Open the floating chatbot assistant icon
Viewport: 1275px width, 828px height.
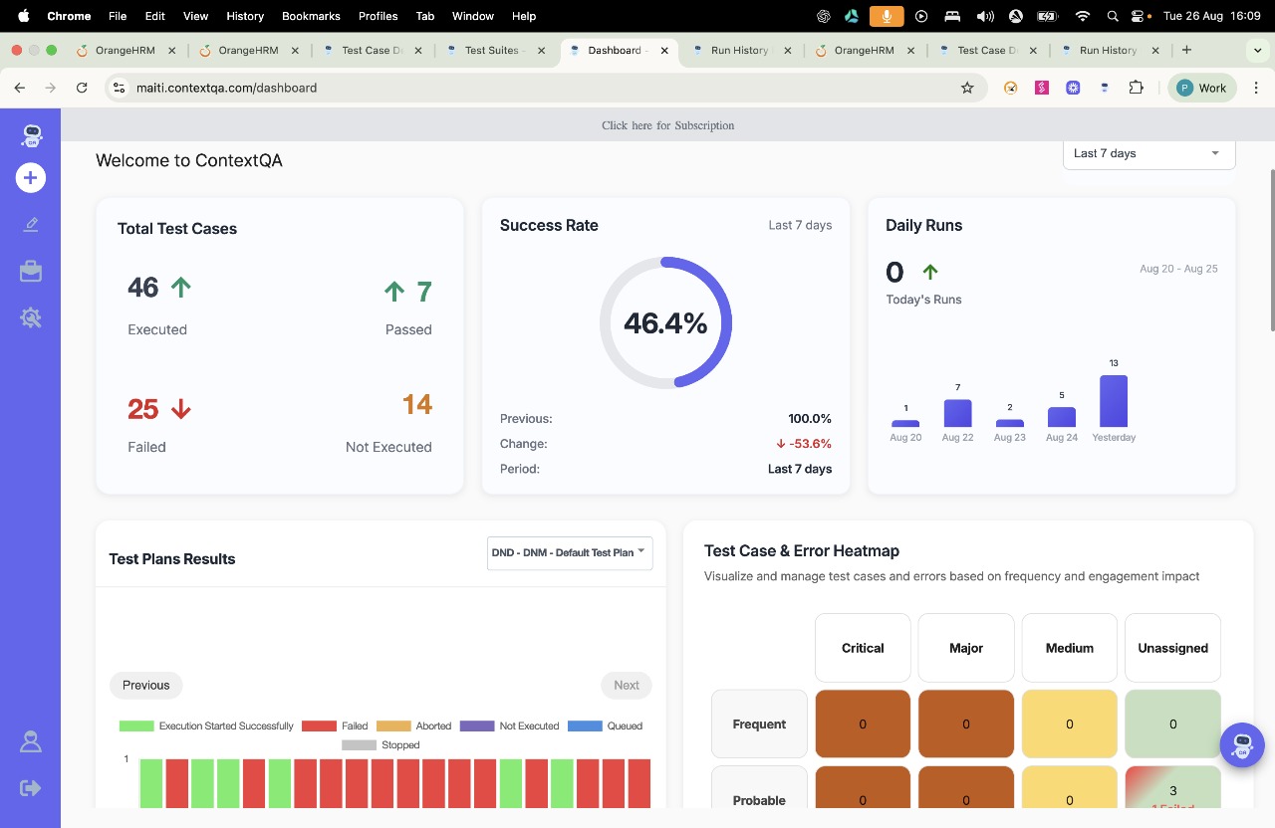[1242, 744]
